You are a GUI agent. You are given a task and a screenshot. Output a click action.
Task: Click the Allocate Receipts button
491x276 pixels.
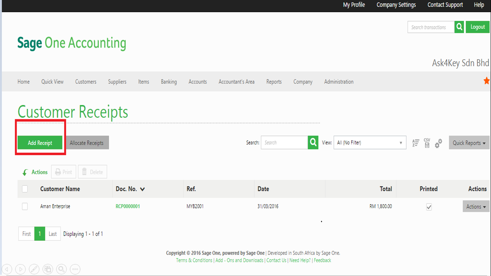pyautogui.click(x=87, y=143)
